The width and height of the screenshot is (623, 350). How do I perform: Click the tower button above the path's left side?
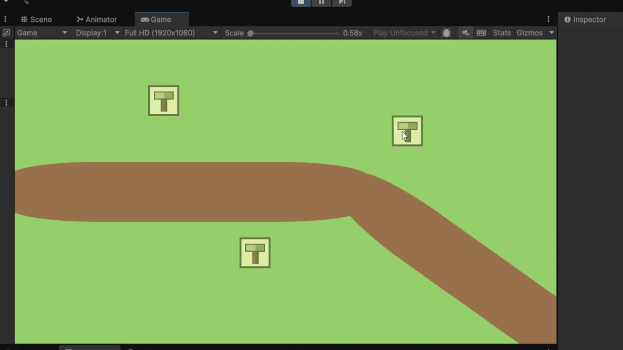point(164,101)
